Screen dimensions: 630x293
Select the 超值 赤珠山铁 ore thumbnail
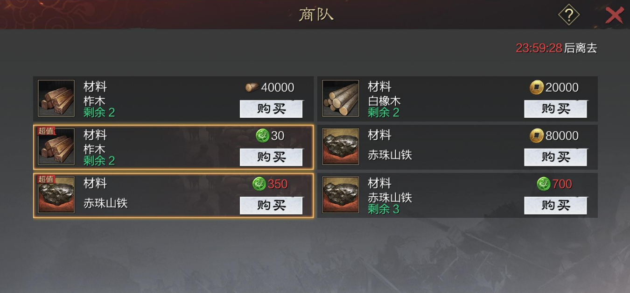click(x=56, y=195)
